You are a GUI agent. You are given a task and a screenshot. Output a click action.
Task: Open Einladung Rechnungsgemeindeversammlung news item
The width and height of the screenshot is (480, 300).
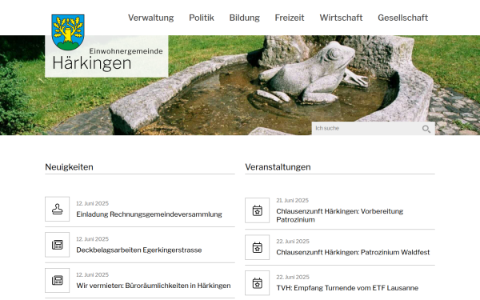coord(149,214)
